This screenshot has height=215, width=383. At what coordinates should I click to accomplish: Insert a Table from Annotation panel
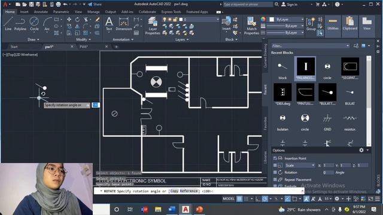136,33
